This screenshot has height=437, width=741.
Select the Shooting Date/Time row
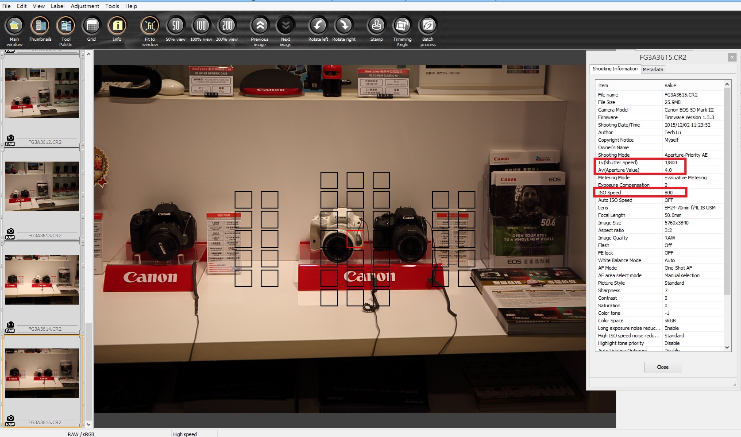tap(660, 125)
